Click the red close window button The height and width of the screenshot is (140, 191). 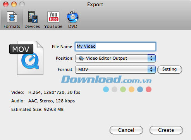[x=6, y=4]
